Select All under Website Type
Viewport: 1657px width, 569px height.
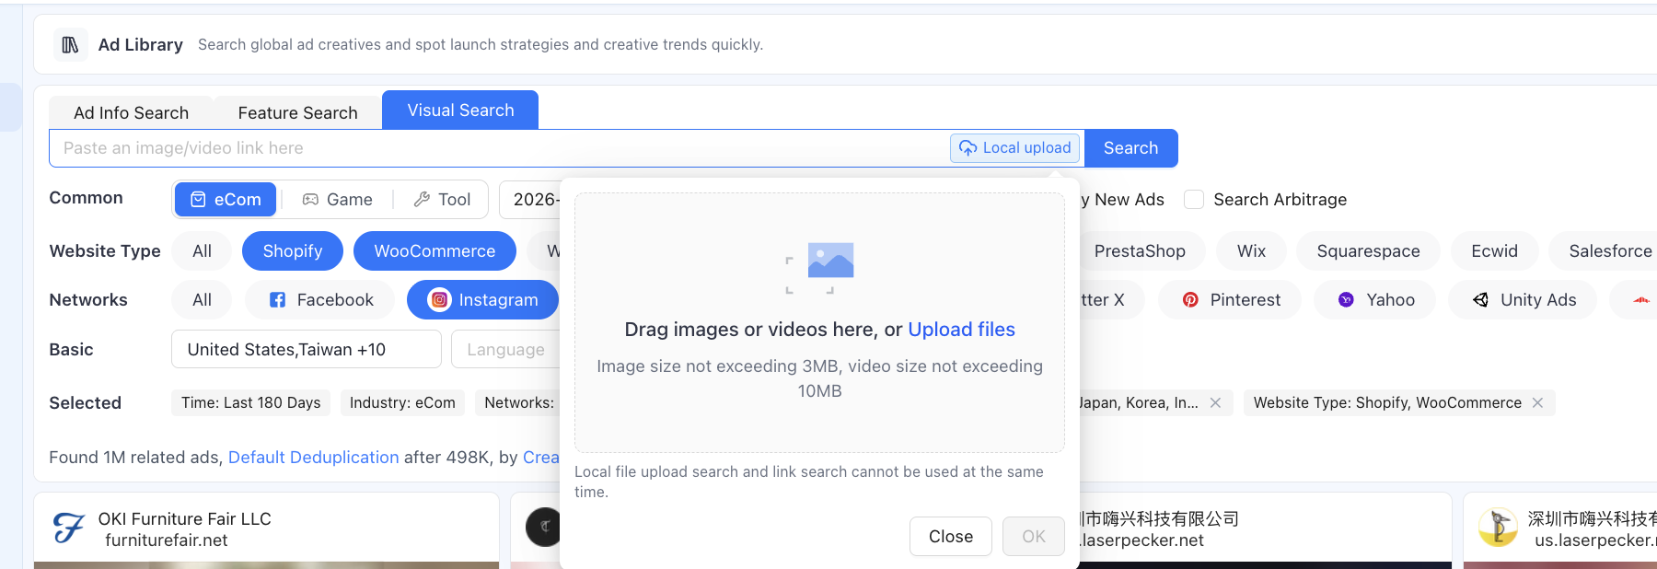pyautogui.click(x=203, y=251)
